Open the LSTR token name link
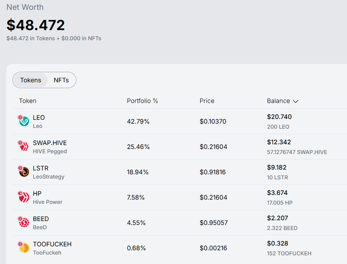 point(41,168)
